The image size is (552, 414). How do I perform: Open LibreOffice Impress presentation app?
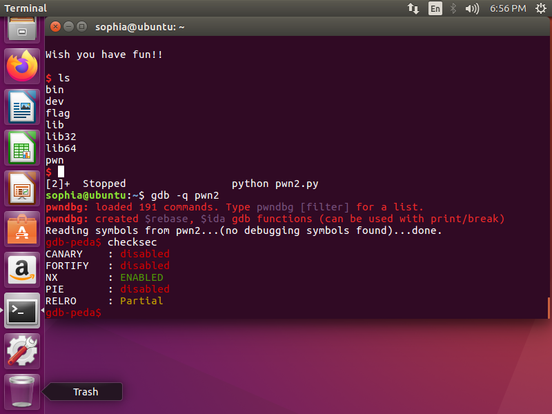tap(22, 188)
